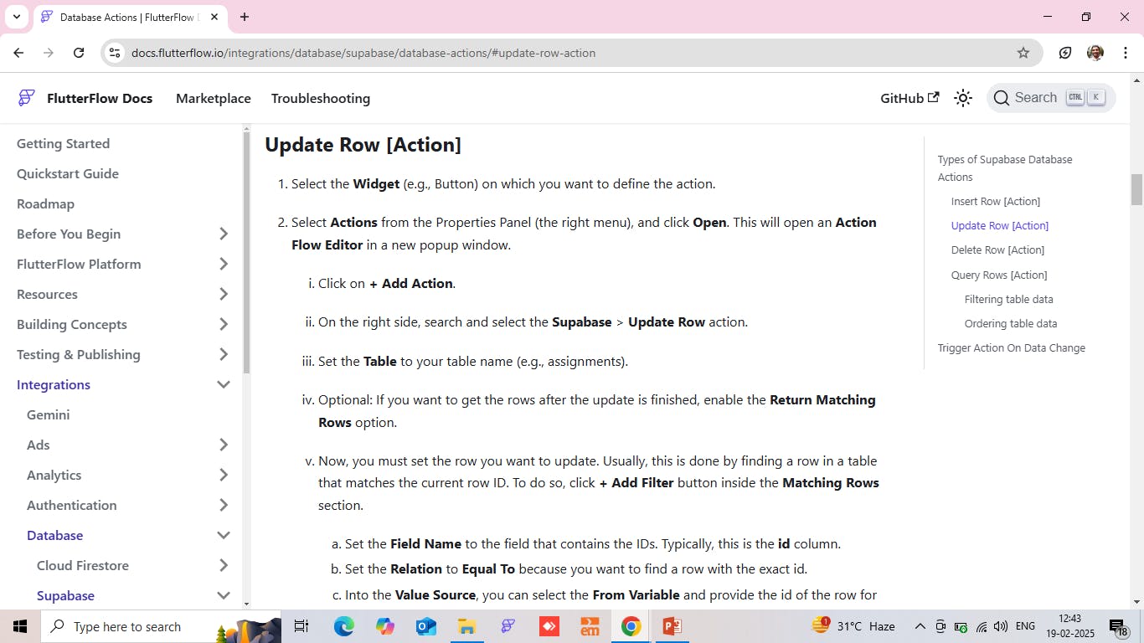The image size is (1144, 643).
Task: Open the Windows Start menu
Action: point(20,626)
